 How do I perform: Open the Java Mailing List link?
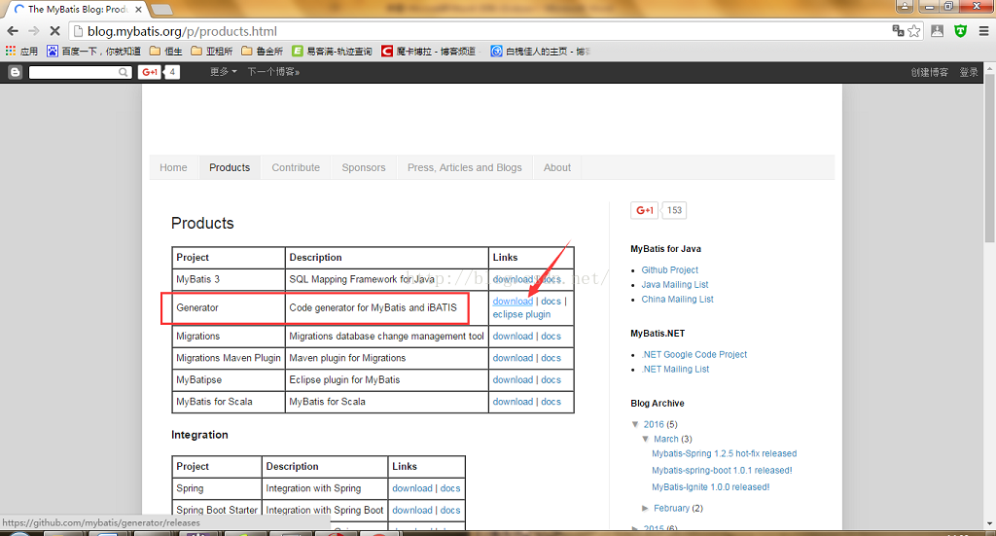[675, 284]
